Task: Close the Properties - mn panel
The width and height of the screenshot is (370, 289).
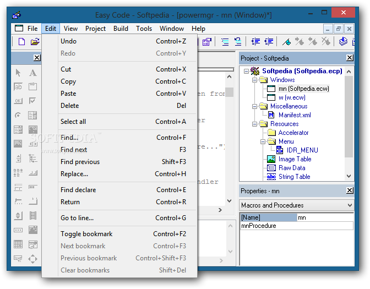Action: (350, 190)
